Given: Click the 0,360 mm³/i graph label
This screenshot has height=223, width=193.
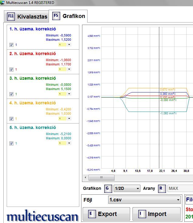Looking at the screenshot, I should click(x=168, y=94).
